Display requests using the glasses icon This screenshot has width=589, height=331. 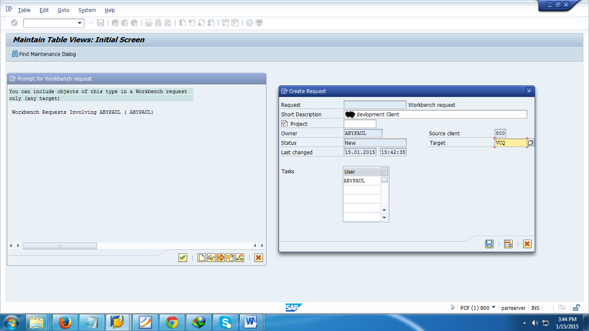(x=211, y=258)
